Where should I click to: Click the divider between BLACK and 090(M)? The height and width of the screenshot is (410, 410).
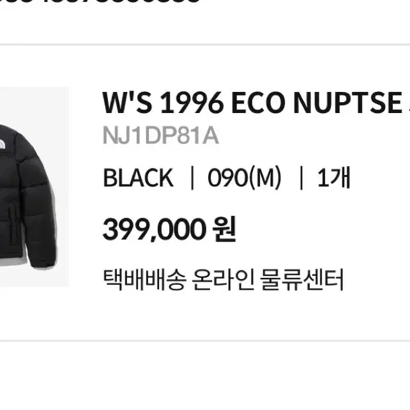coord(192,178)
